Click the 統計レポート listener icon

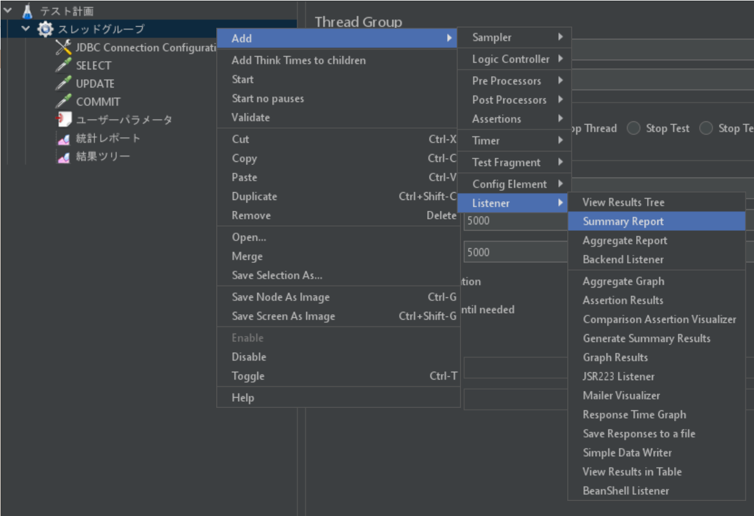point(63,138)
